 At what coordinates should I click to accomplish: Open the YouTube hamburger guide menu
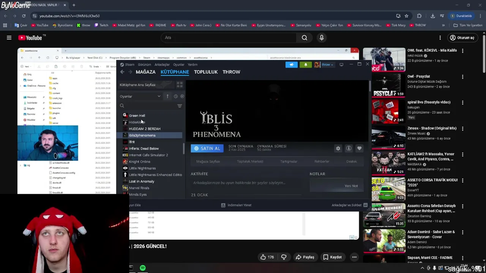9,38
